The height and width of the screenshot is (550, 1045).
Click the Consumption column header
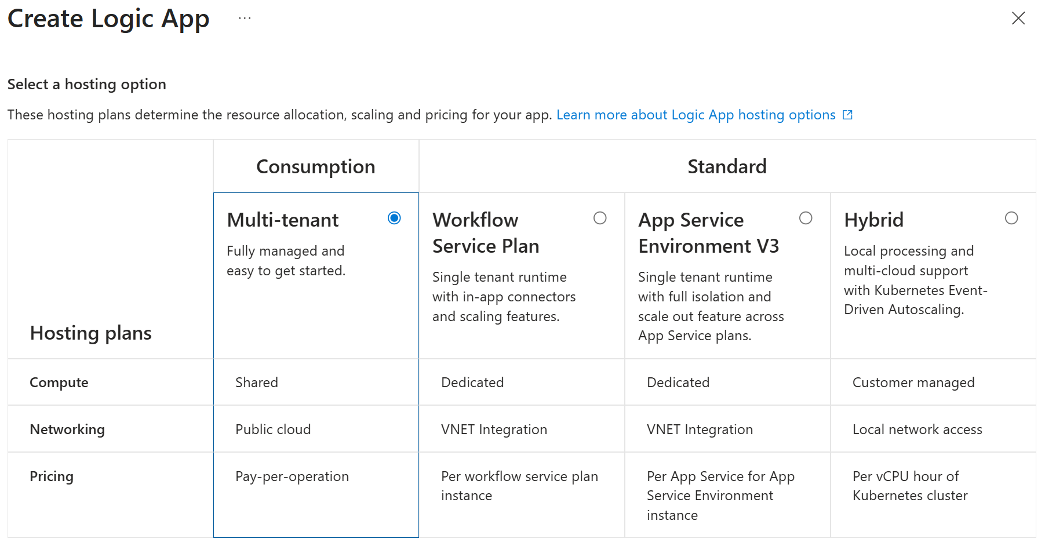[316, 167]
